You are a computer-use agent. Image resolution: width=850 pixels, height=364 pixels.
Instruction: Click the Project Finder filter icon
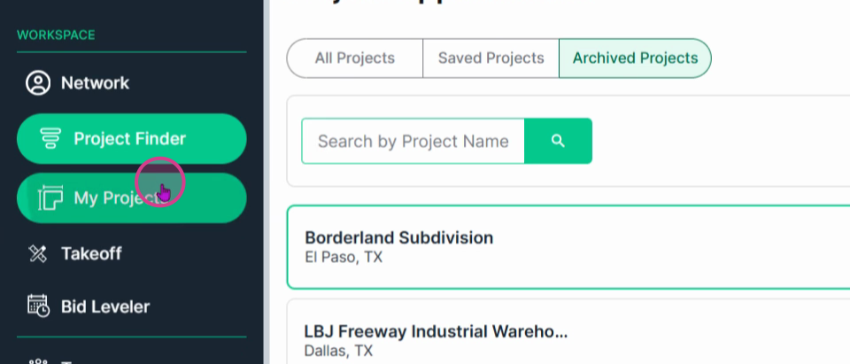point(50,138)
